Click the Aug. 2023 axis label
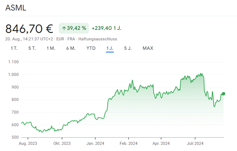237x151 pixels. point(28,143)
